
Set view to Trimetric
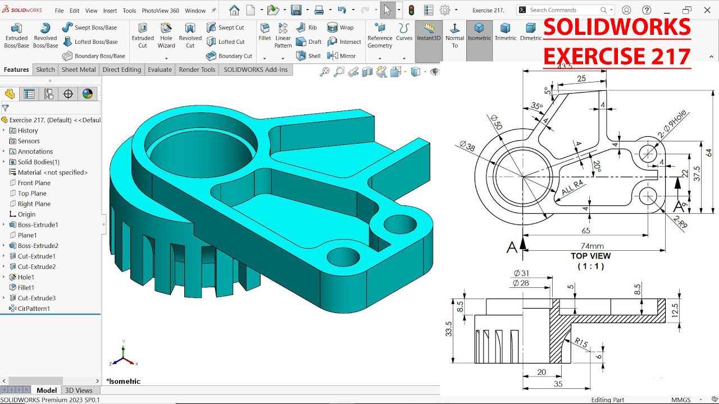(506, 31)
